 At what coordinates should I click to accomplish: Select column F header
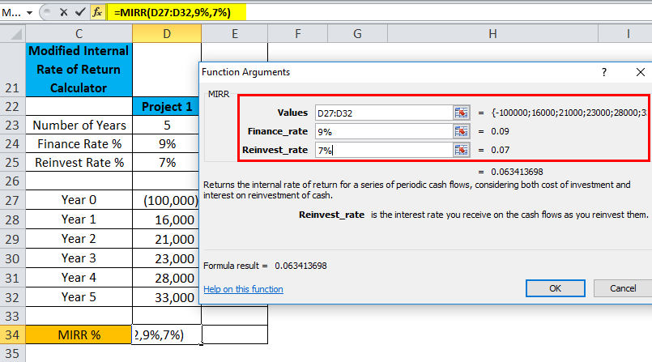tap(298, 34)
